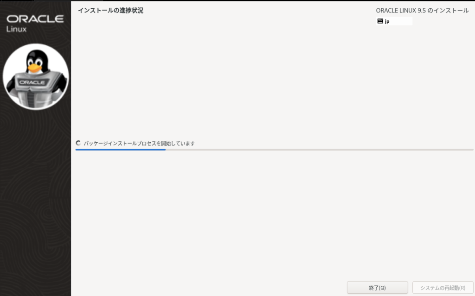Click the gray unfilled part of progress bar
Viewport: 475px width, 296px height.
click(319, 150)
